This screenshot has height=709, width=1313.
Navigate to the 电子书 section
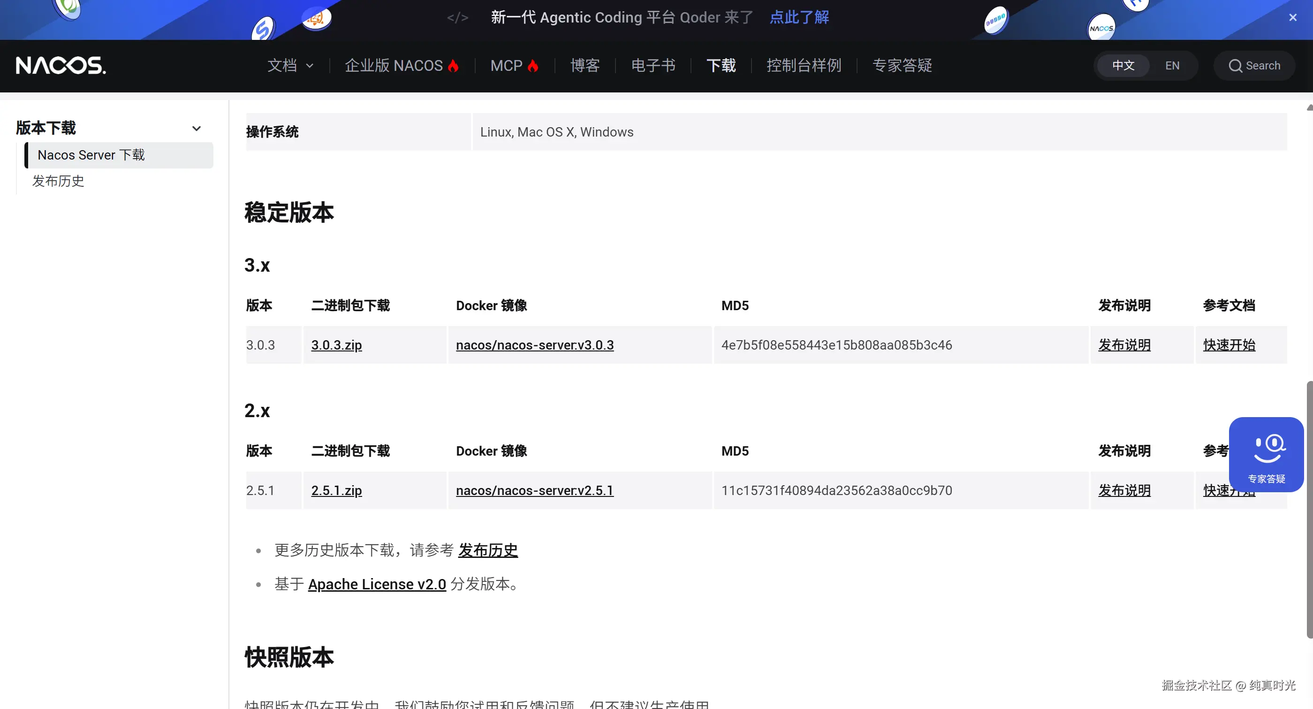point(653,65)
